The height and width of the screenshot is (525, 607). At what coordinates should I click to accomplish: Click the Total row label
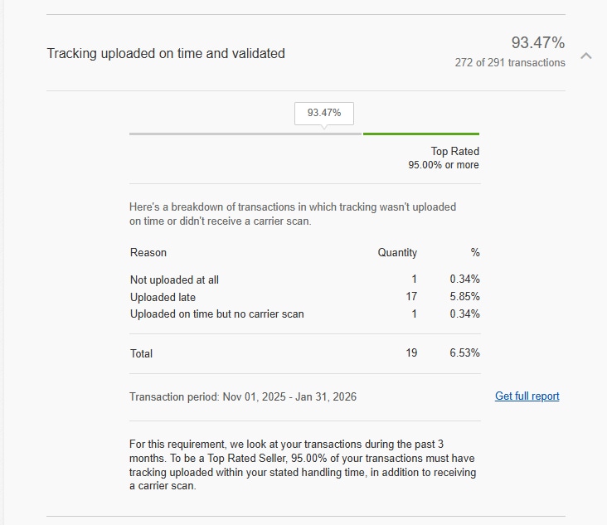click(142, 353)
